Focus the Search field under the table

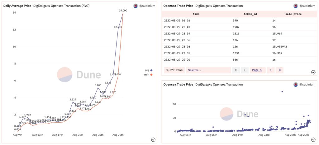coord(208,70)
